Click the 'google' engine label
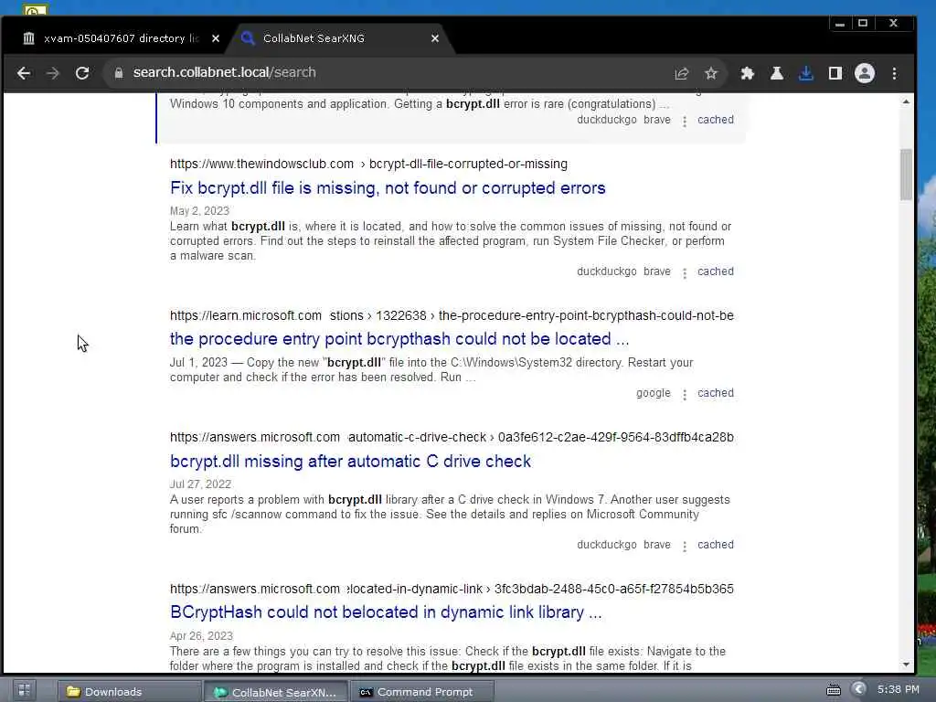This screenshot has width=936, height=702. [x=653, y=393]
